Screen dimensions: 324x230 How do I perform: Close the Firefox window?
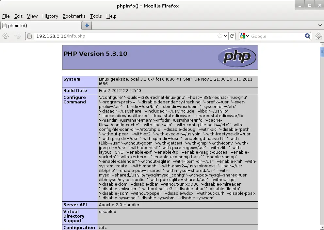click(x=319, y=6)
